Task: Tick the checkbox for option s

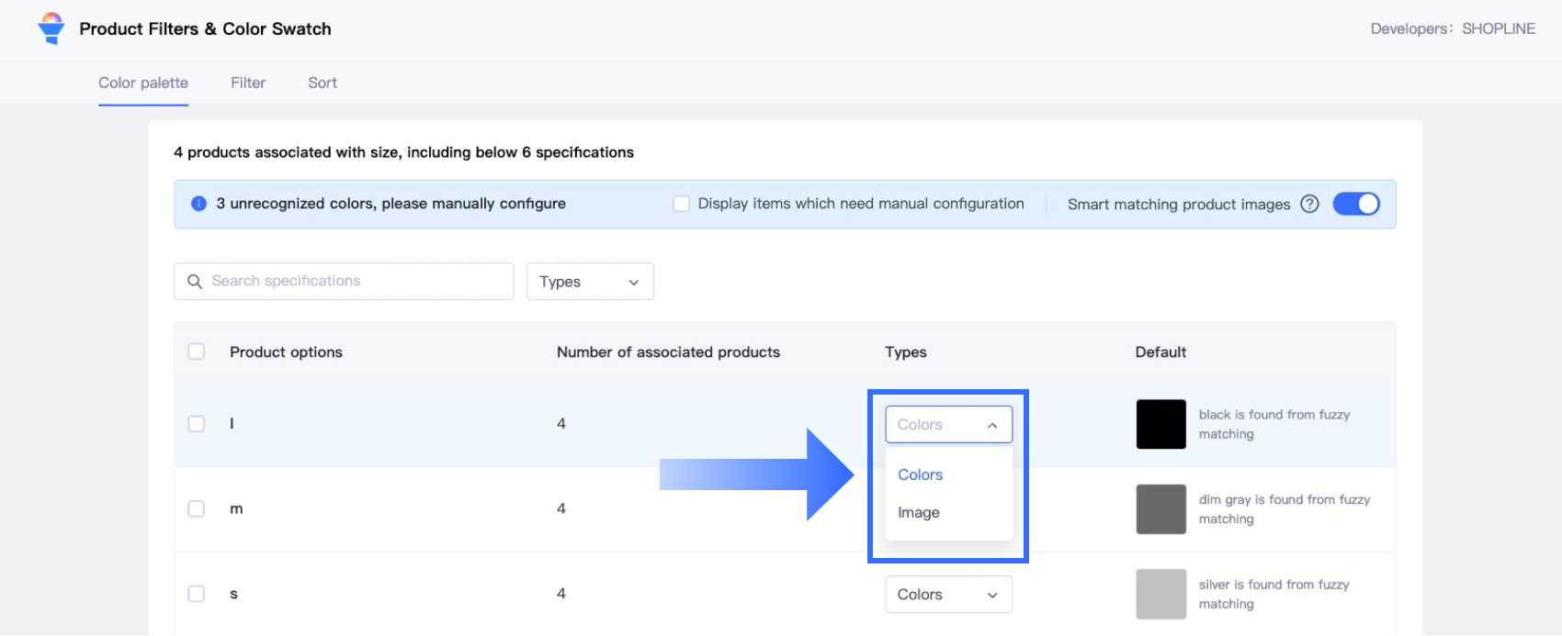Action: coord(197,594)
